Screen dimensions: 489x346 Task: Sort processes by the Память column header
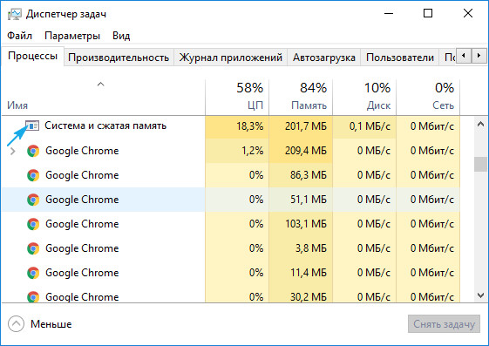[x=301, y=97]
